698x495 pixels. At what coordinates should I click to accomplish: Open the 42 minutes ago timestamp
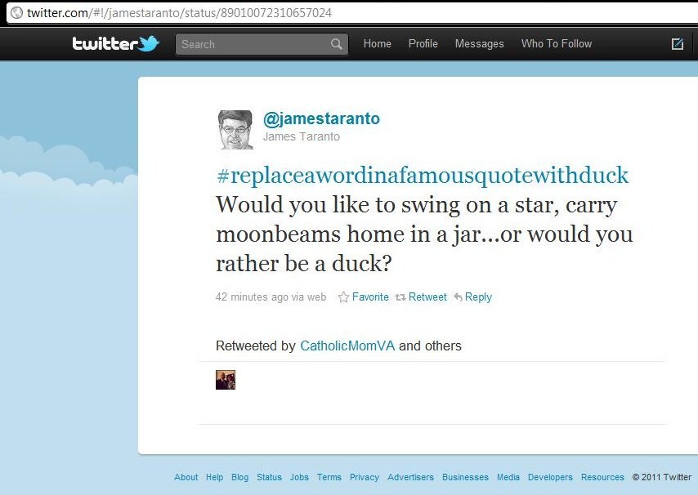253,297
